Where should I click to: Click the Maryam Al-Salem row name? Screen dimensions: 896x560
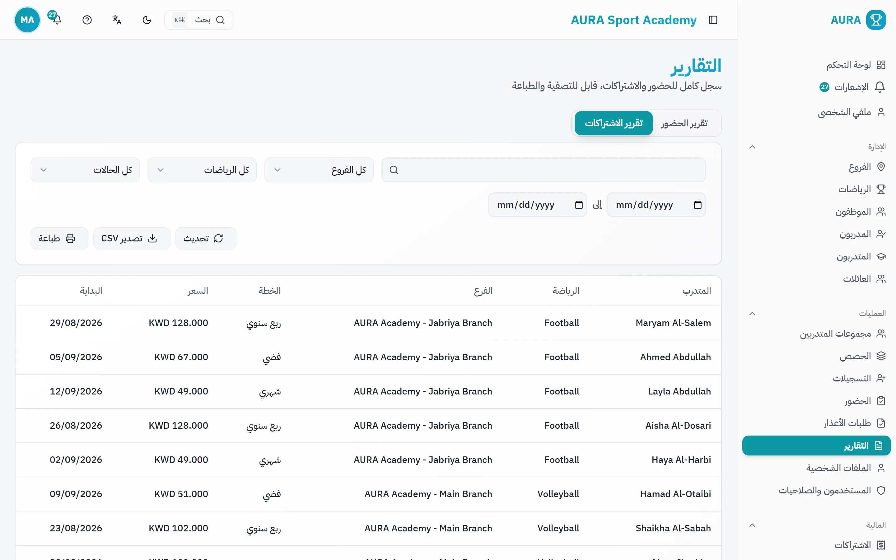click(673, 323)
